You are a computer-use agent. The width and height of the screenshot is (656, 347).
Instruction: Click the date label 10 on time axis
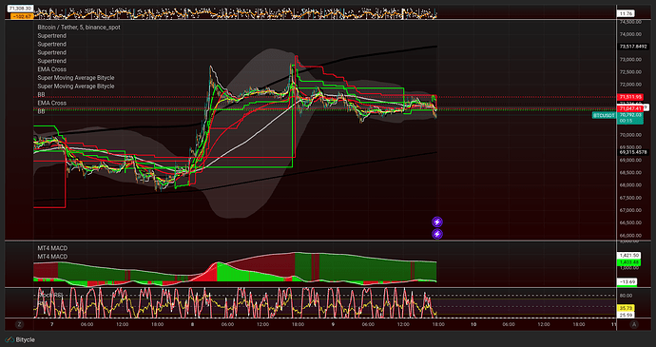pos(473,324)
